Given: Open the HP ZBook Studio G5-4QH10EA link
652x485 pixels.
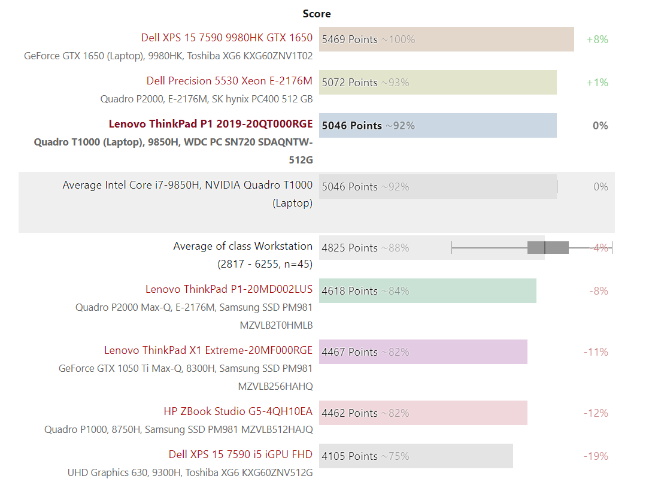Looking at the screenshot, I should click(238, 411).
